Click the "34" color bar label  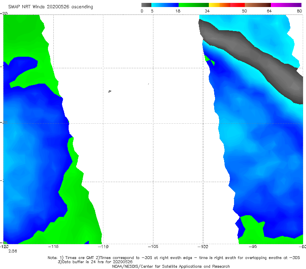point(207,11)
